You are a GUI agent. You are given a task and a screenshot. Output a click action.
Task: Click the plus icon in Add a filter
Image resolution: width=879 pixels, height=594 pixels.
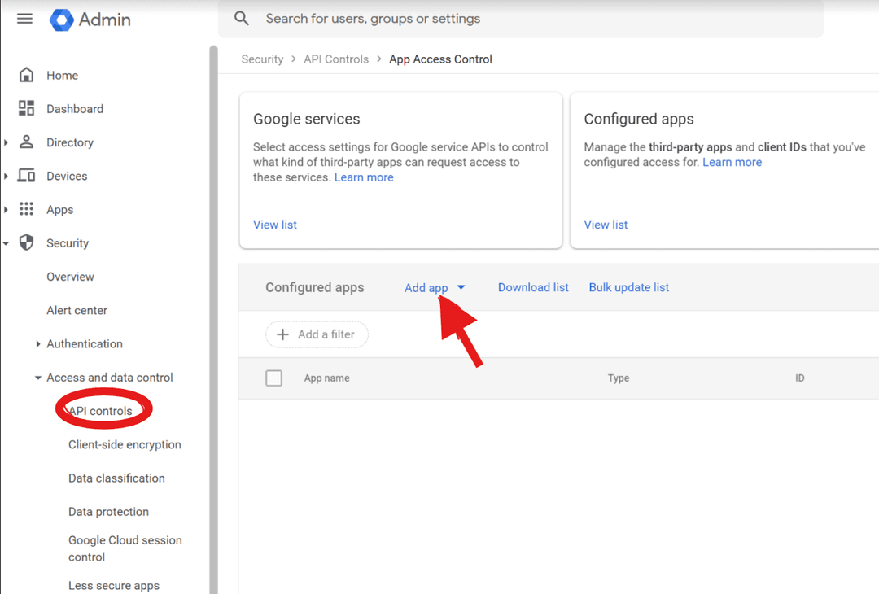click(283, 334)
